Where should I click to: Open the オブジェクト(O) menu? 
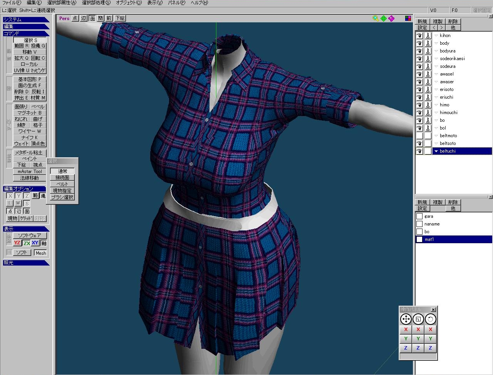tap(129, 3)
